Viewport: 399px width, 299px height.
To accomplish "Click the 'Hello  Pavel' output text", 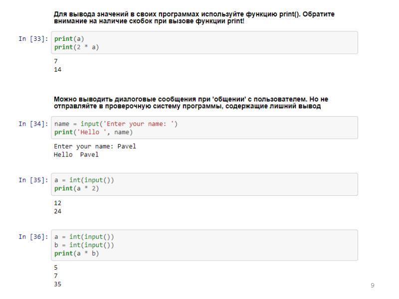I will (76, 154).
